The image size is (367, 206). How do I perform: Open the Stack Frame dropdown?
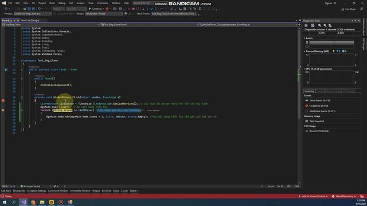(x=174, y=14)
